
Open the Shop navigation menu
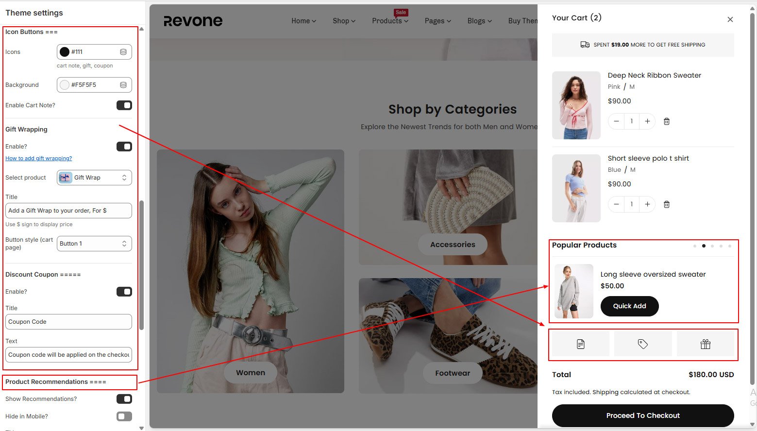[344, 21]
